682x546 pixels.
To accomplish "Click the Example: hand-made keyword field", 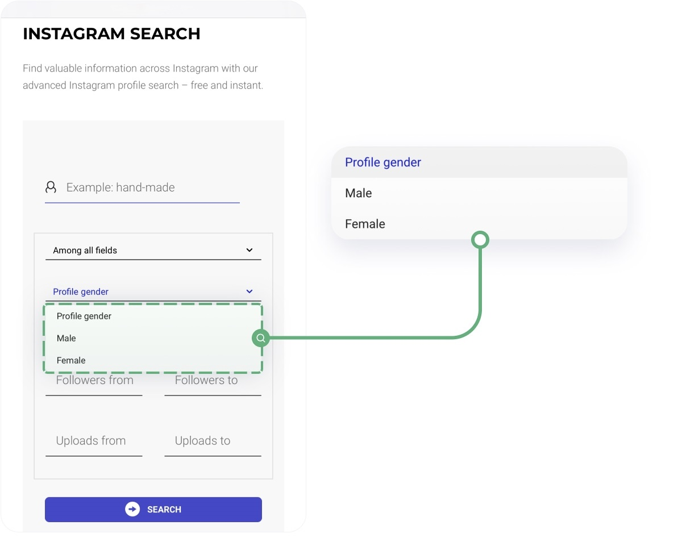I will (x=142, y=187).
